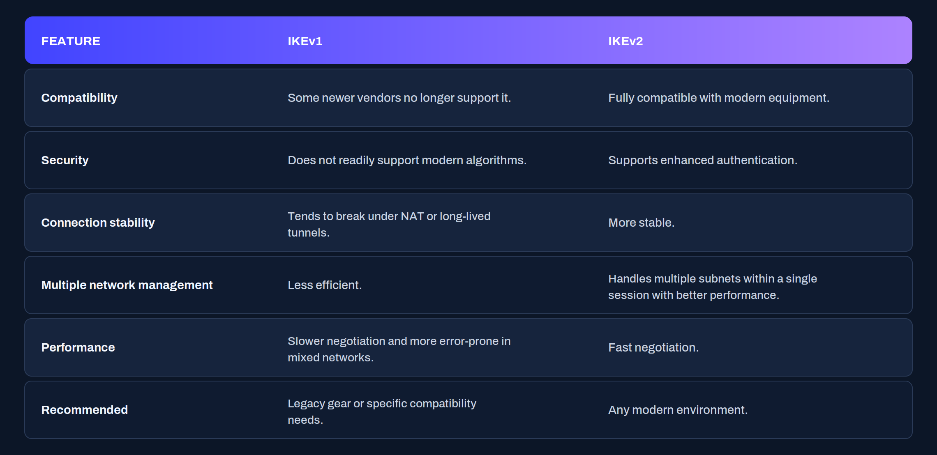Click the 'Less efficient.' cell
This screenshot has height=455, width=937.
[325, 285]
